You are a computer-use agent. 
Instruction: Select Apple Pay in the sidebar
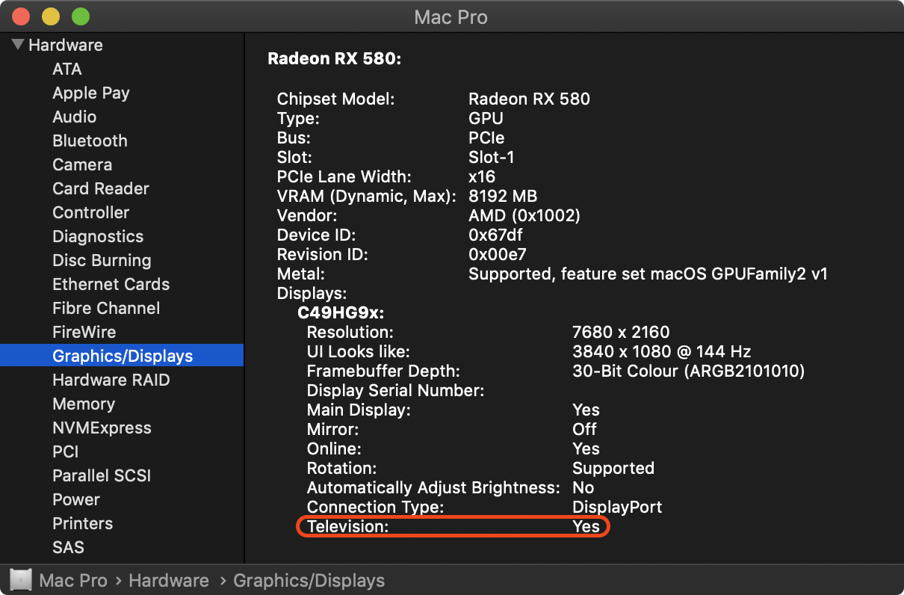[x=91, y=93]
